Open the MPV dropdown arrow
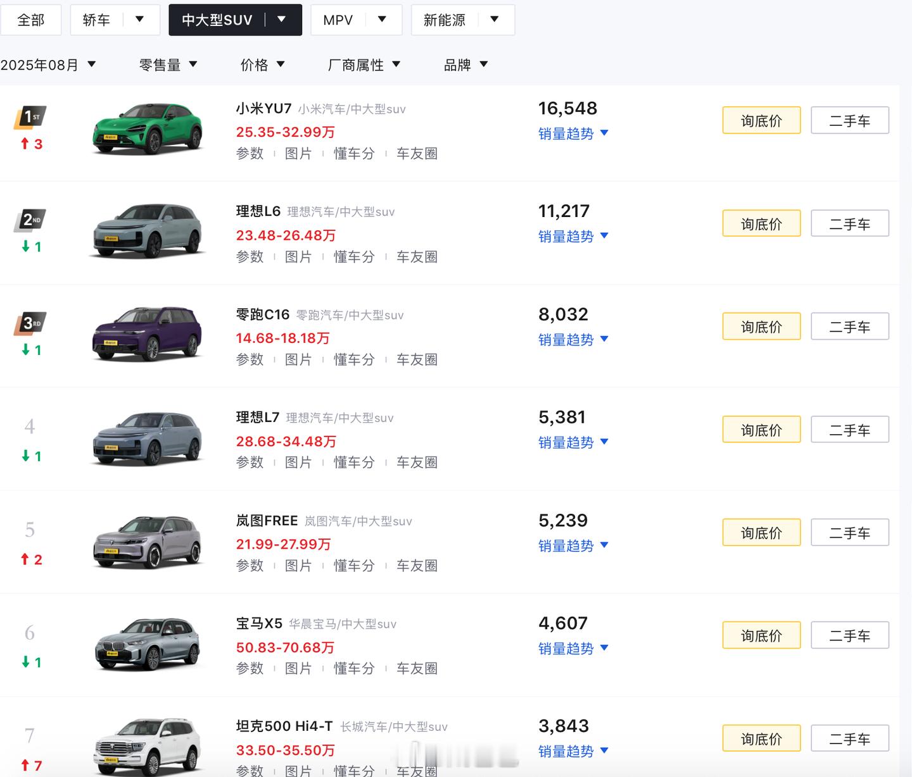This screenshot has height=777, width=912. [x=382, y=20]
